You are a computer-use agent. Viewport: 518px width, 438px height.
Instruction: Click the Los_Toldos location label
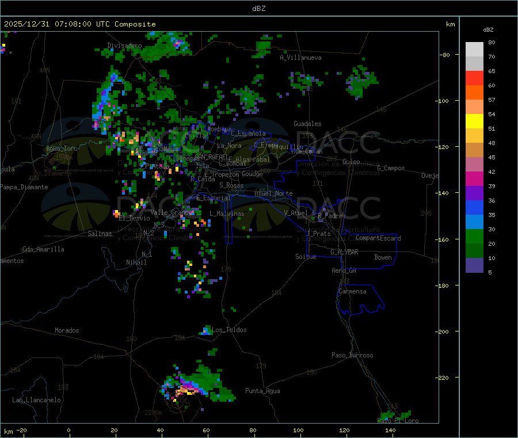(229, 330)
